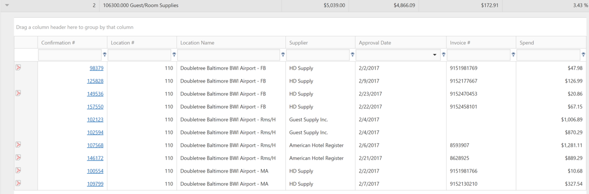589x194 pixels.
Task: Click filter icon beside Location Name filter box
Action: tap(283, 55)
